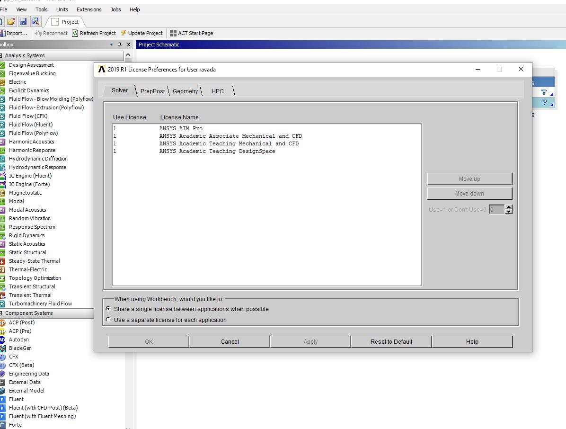This screenshot has height=429, width=566.
Task: Decrease the Use/Don't Use spinner value
Action: (x=509, y=212)
